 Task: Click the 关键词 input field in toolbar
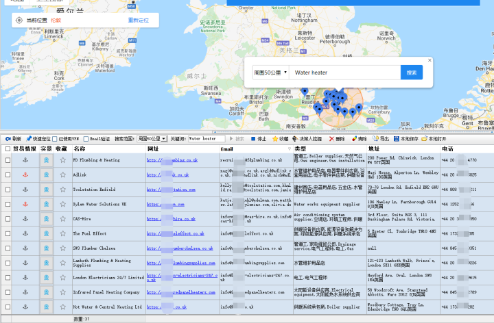pyautogui.click(x=207, y=138)
